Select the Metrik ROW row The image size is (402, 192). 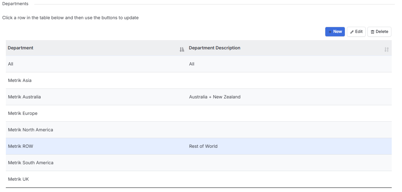coord(199,146)
